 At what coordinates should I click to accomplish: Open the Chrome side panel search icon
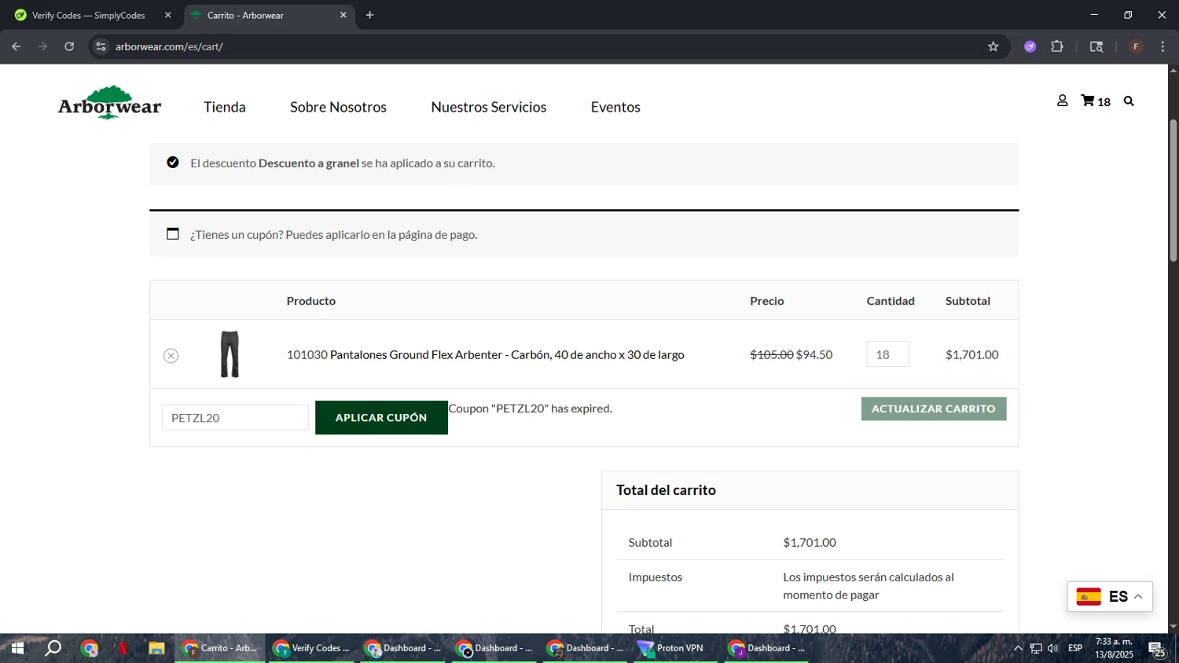click(1096, 46)
